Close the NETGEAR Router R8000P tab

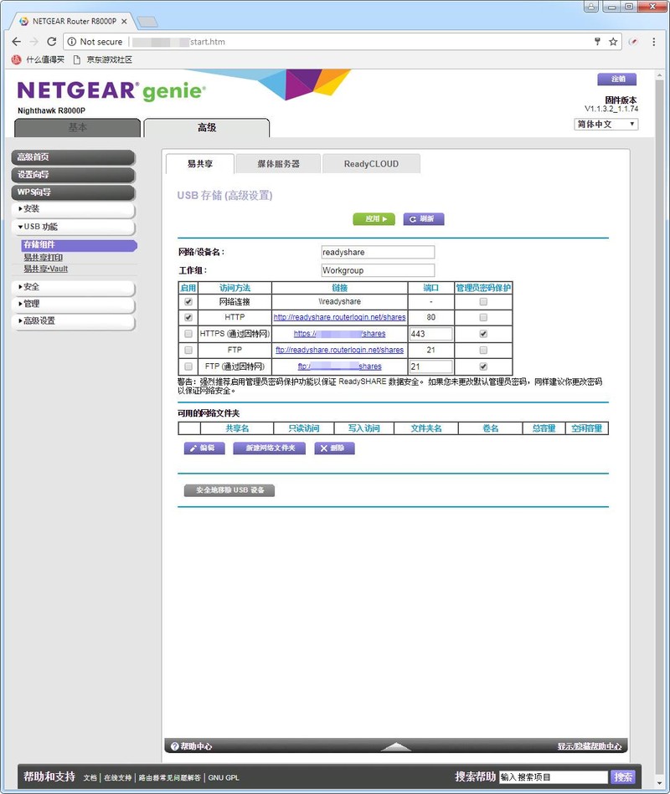pos(124,21)
